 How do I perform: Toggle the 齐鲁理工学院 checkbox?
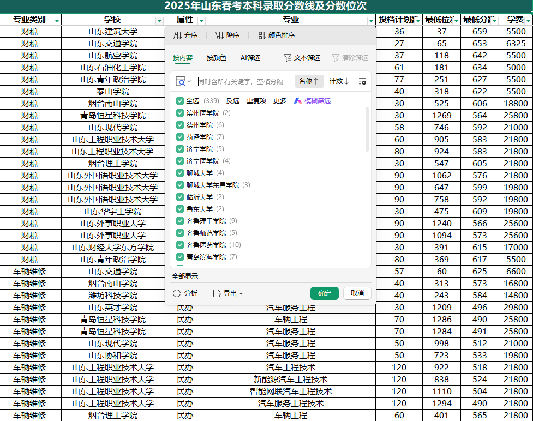(x=180, y=221)
